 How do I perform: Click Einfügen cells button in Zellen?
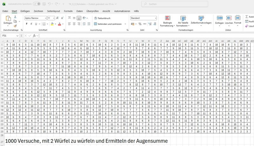click(x=219, y=21)
